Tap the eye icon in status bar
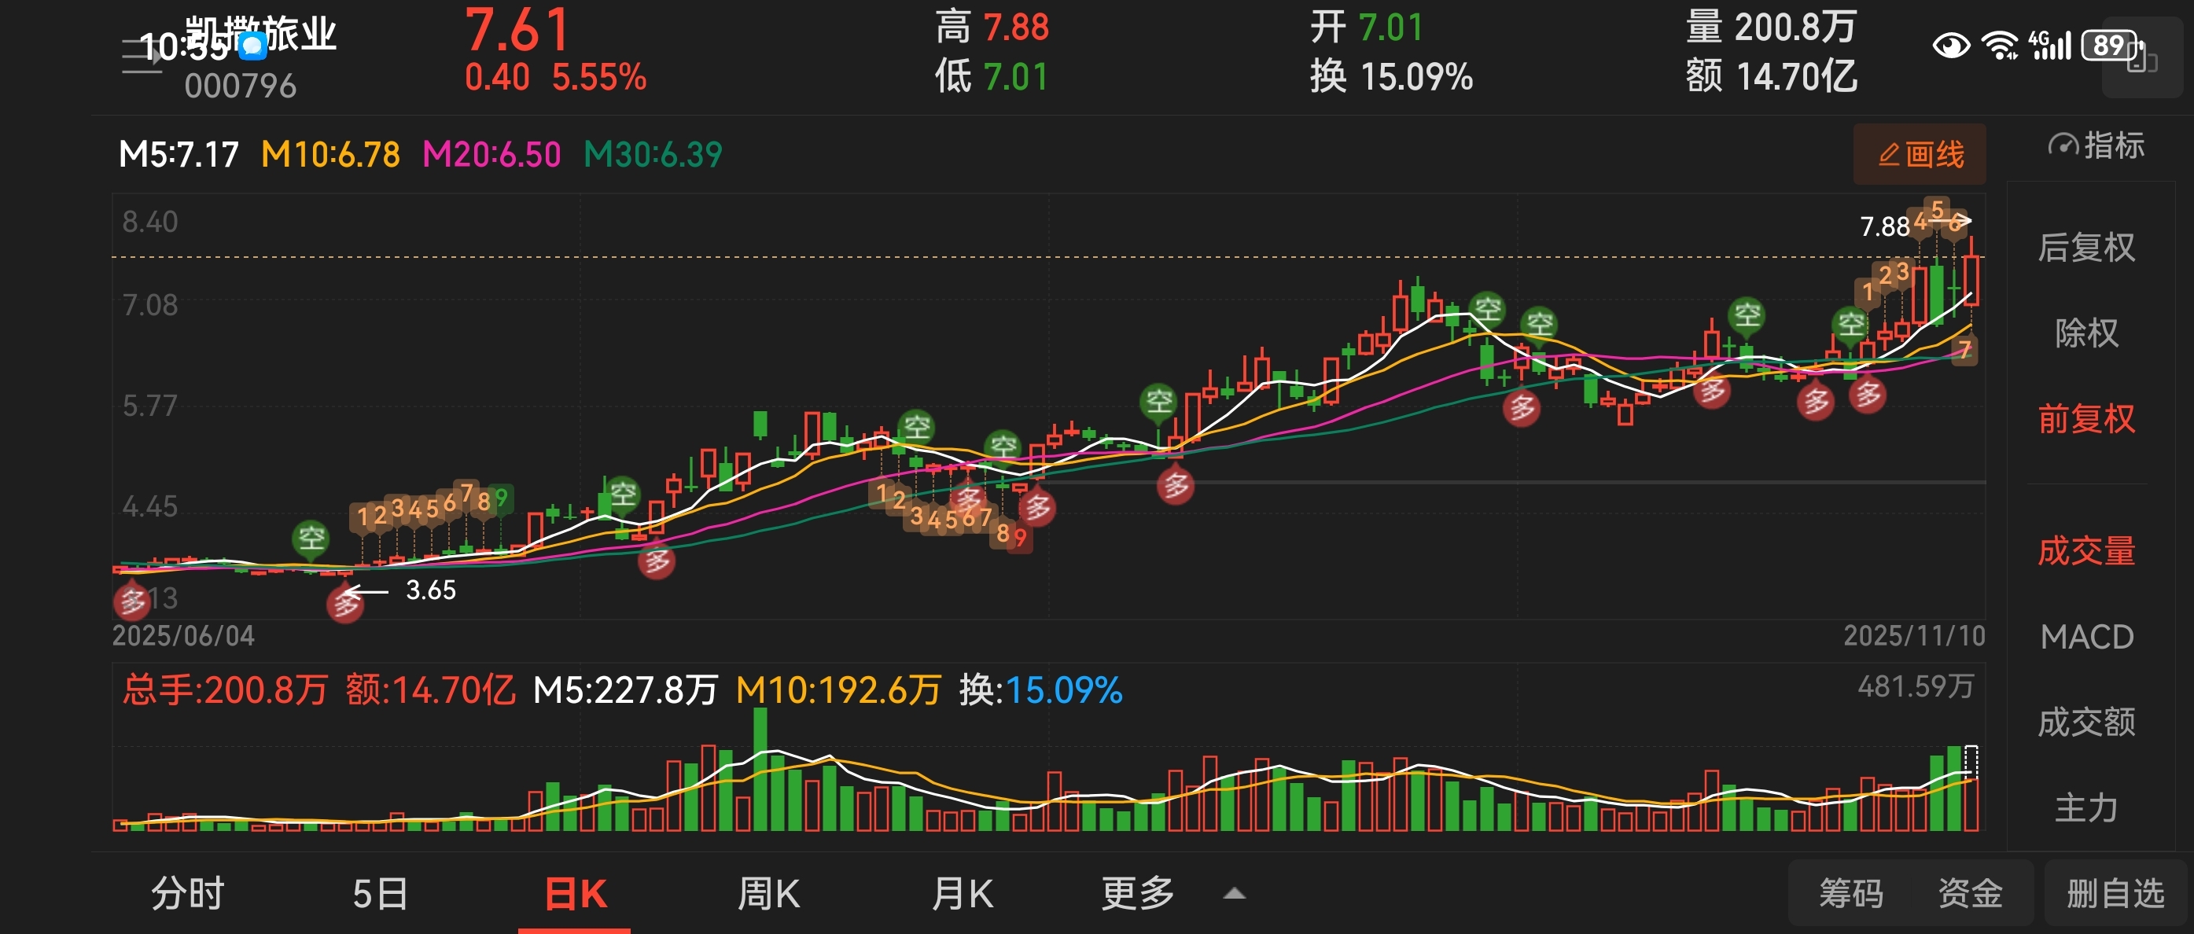 1950,45
